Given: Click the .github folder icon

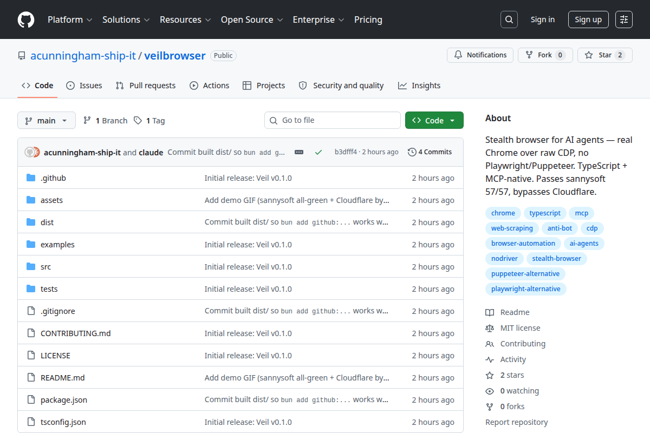Looking at the screenshot, I should pos(31,178).
